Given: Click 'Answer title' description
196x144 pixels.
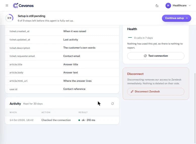Looking at the screenshot, I should (x=71, y=64).
